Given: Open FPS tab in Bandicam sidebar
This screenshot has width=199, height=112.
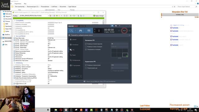Looking at the screenshot, I should 72,50.
